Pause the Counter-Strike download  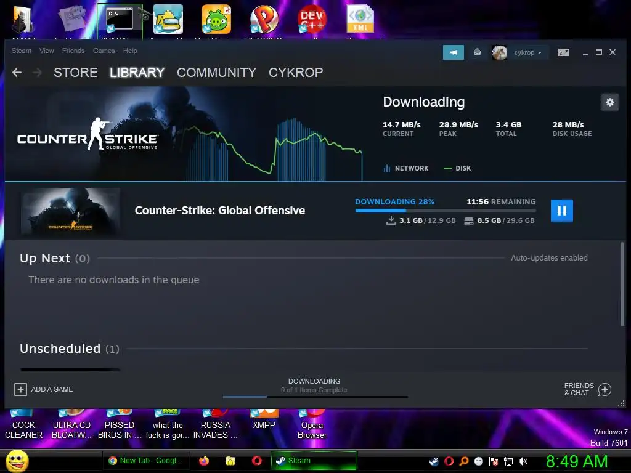(561, 211)
